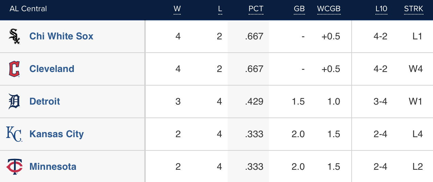Open the Minnesota team link
This screenshot has height=182, width=433.
(x=53, y=167)
